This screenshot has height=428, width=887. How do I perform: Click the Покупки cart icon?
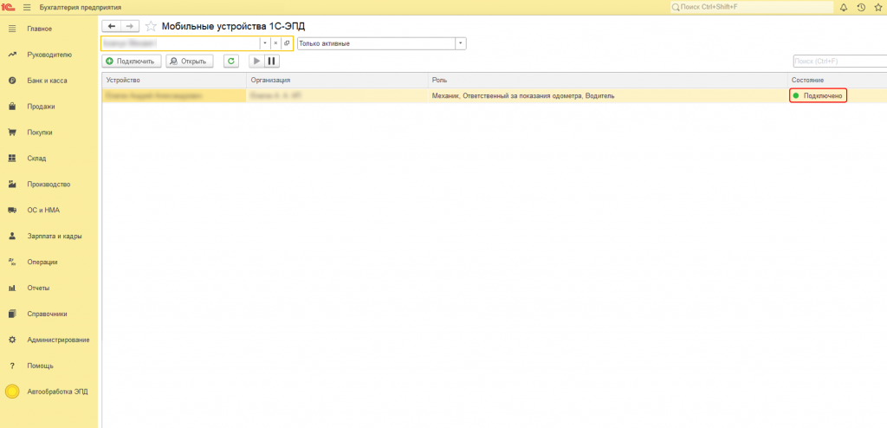pos(12,133)
